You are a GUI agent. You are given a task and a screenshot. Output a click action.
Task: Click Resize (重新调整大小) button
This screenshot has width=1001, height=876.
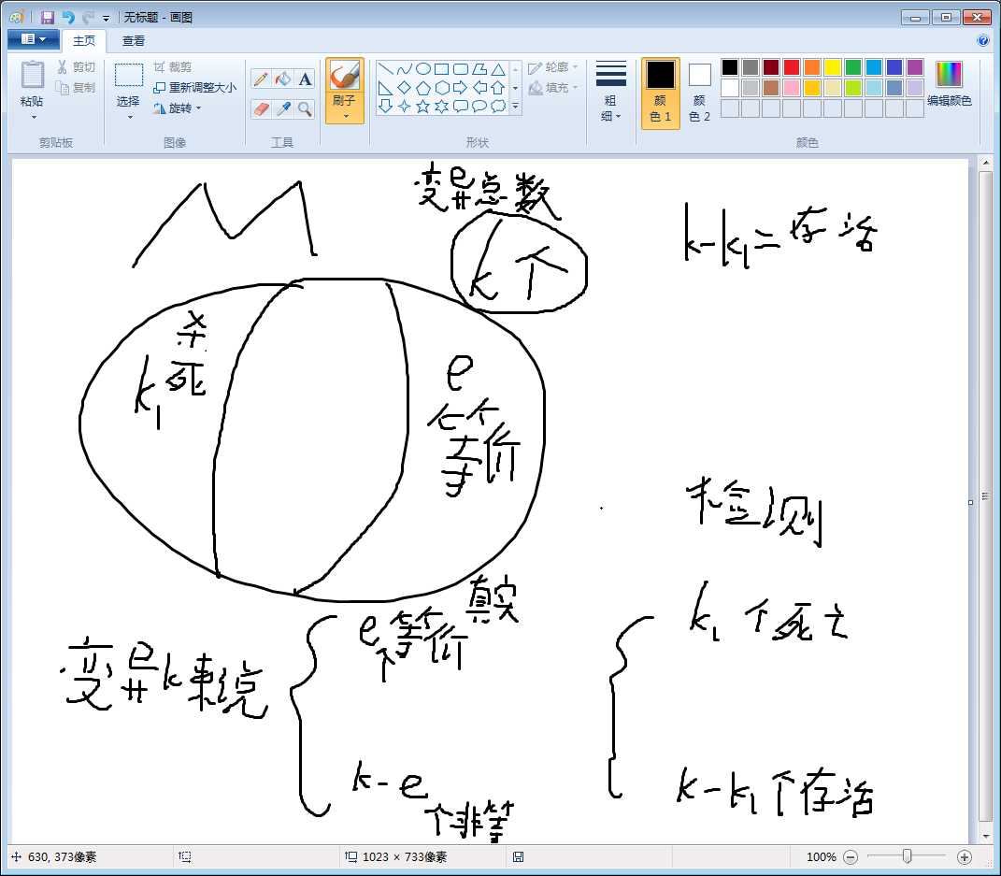[x=194, y=88]
